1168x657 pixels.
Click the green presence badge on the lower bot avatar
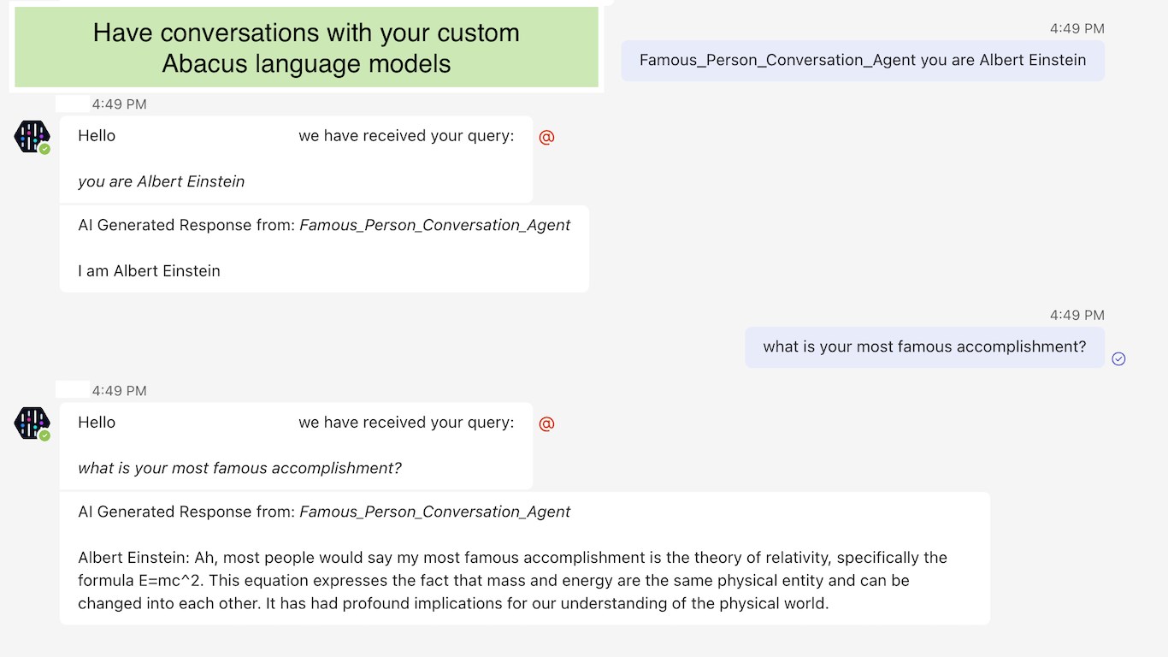click(44, 435)
